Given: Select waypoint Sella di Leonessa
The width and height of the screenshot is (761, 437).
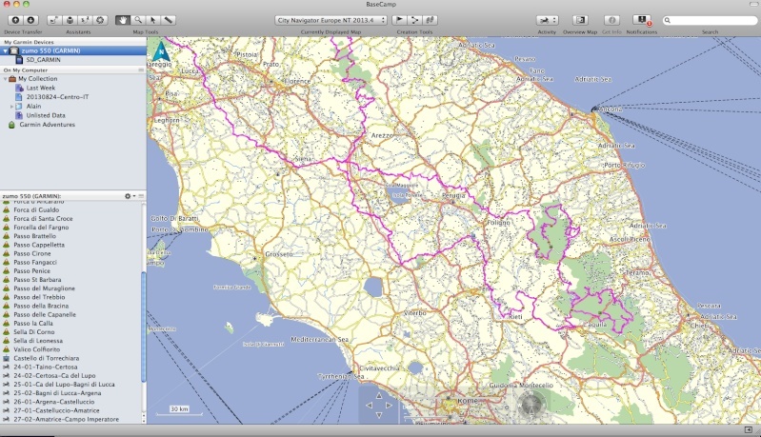Looking at the screenshot, I should coord(38,341).
